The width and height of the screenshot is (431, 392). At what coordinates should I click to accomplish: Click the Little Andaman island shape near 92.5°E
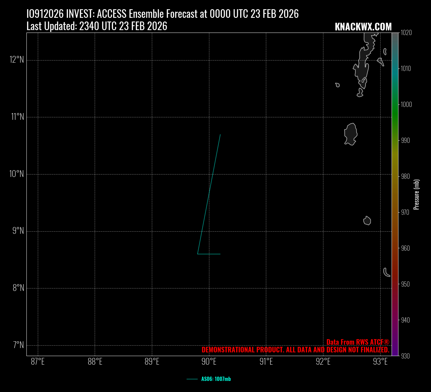(x=350, y=134)
